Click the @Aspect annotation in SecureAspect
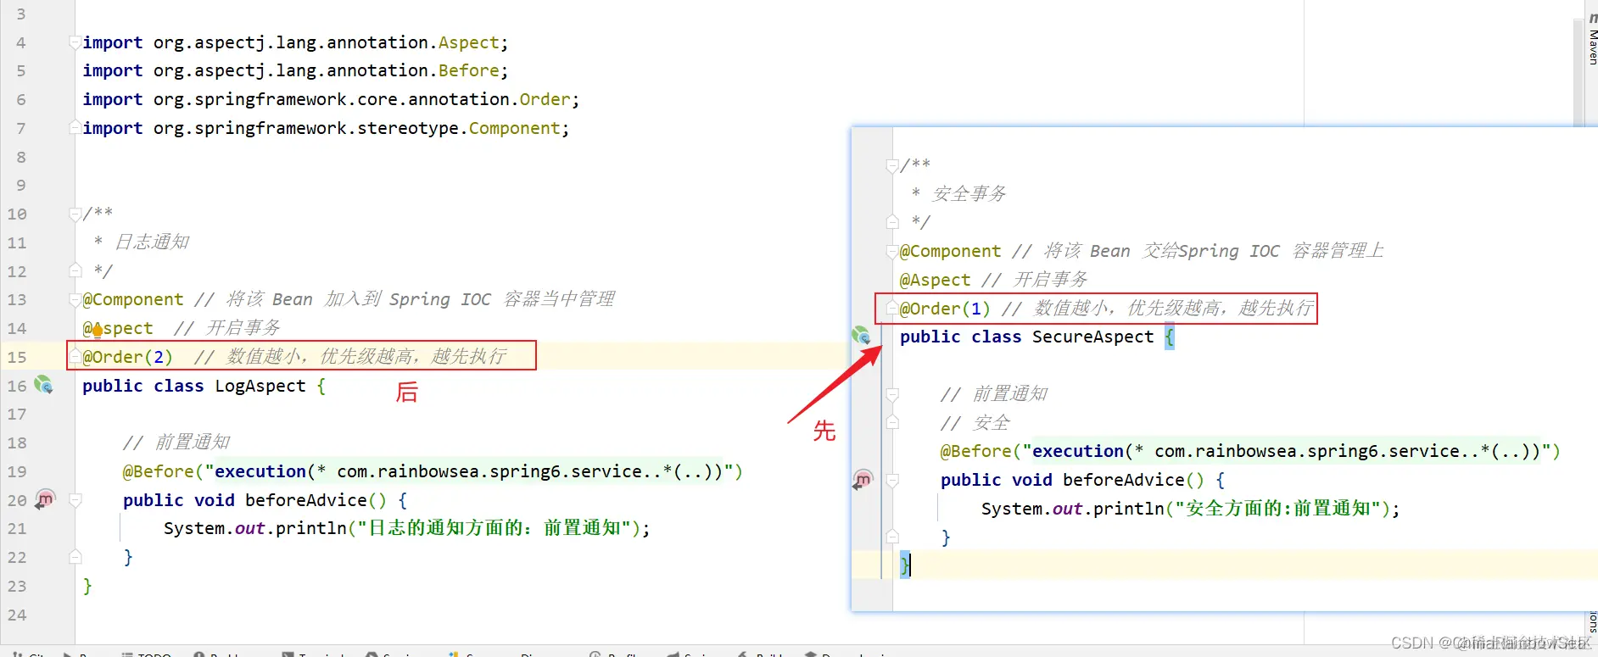Screen dimensions: 1598x657 tap(935, 280)
